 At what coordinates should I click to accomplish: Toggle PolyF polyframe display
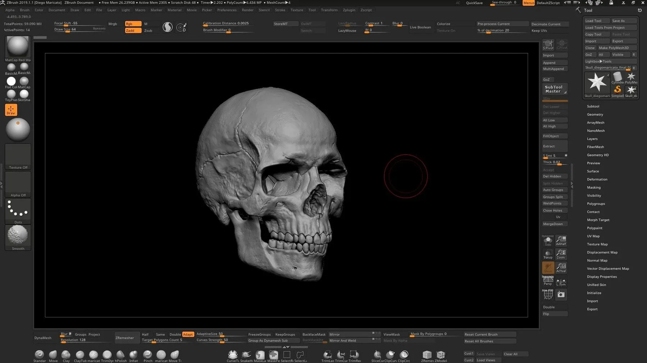(x=548, y=295)
